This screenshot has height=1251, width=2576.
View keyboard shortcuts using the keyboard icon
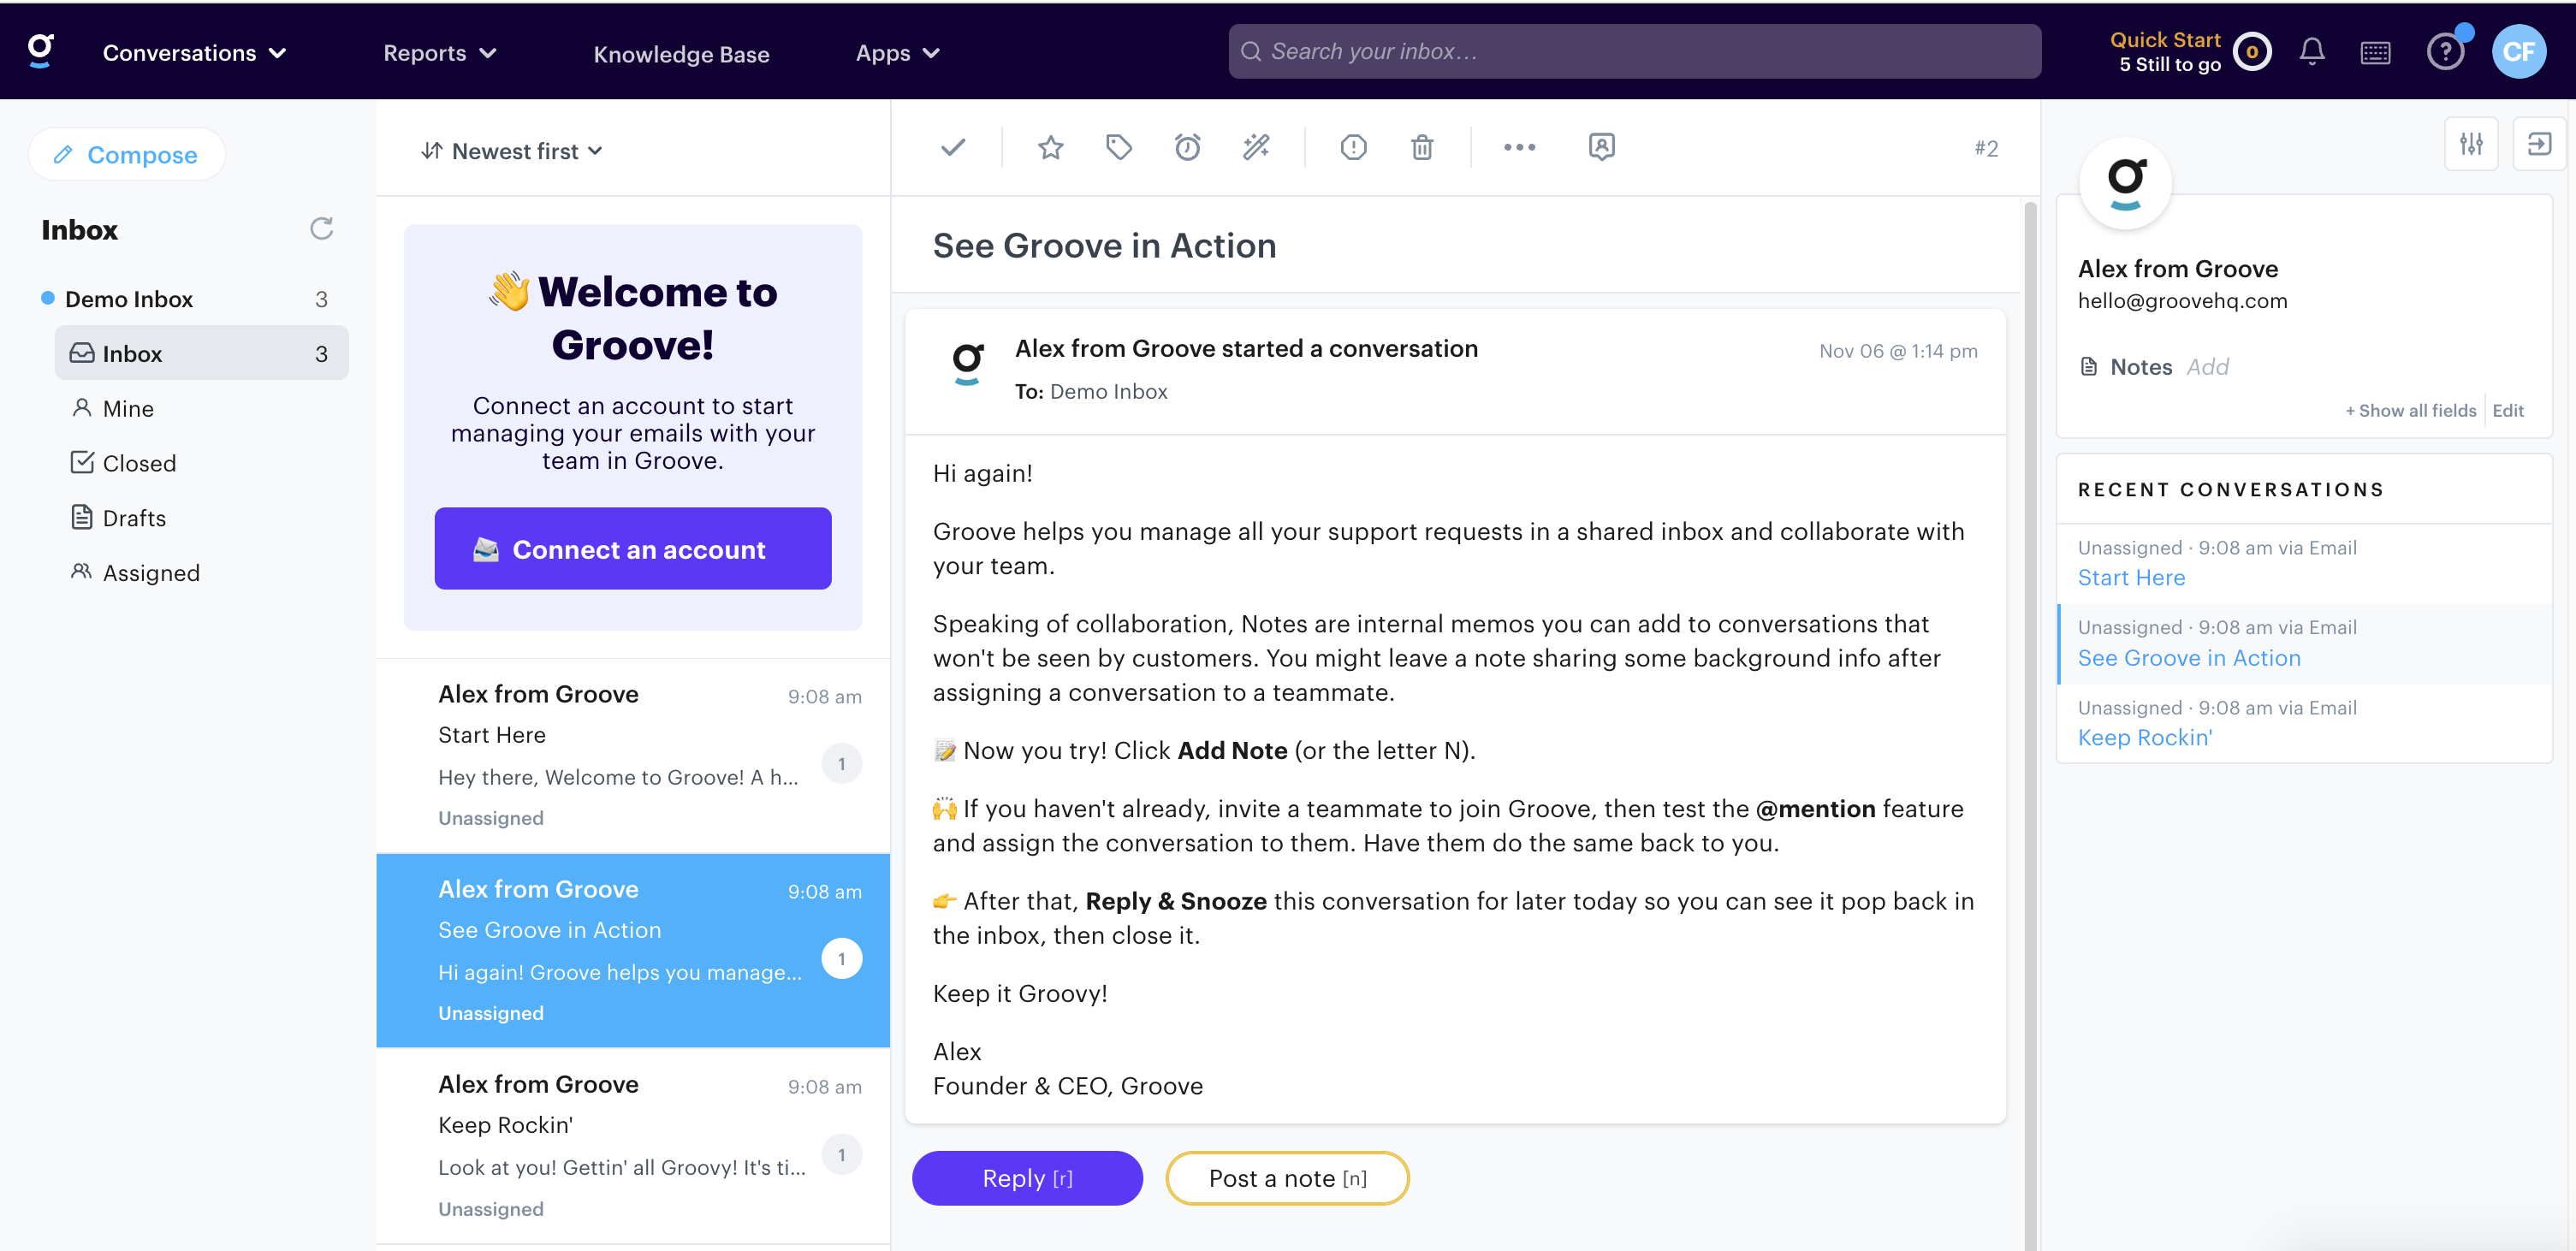tap(2376, 51)
